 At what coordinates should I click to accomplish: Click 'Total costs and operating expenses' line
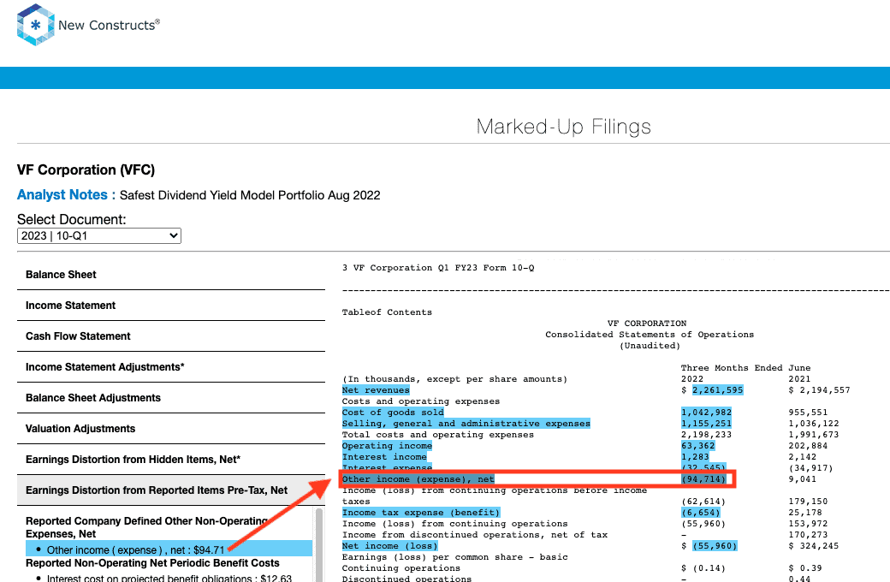click(437, 435)
